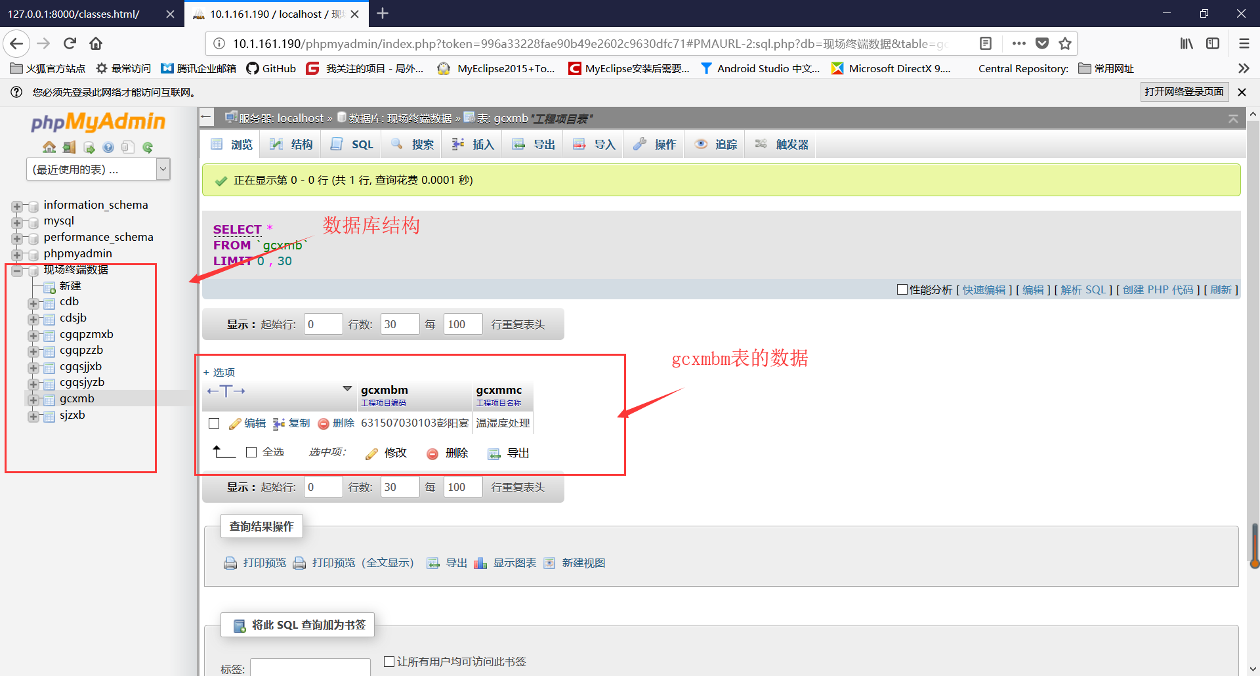This screenshot has width=1260, height=676.
Task: Open site information icon in address bar
Action: [x=219, y=43]
